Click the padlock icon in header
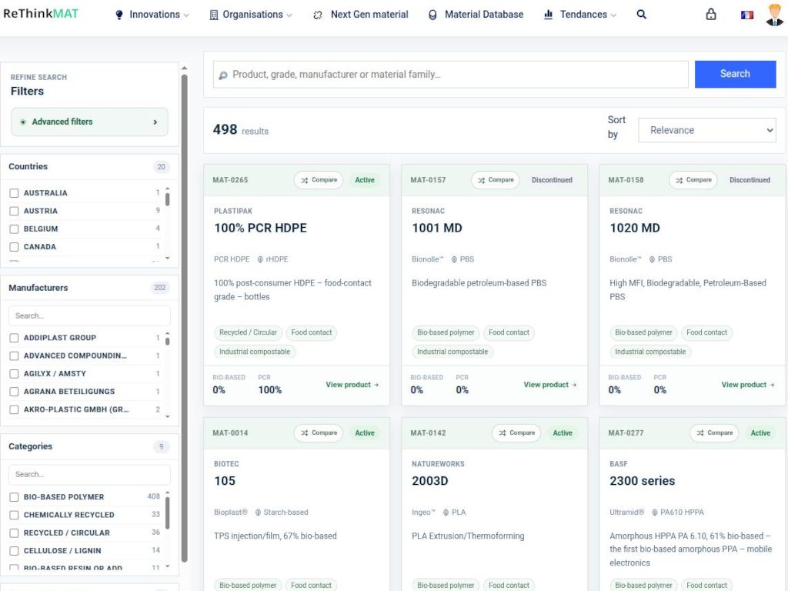The height and width of the screenshot is (591, 788). [710, 14]
